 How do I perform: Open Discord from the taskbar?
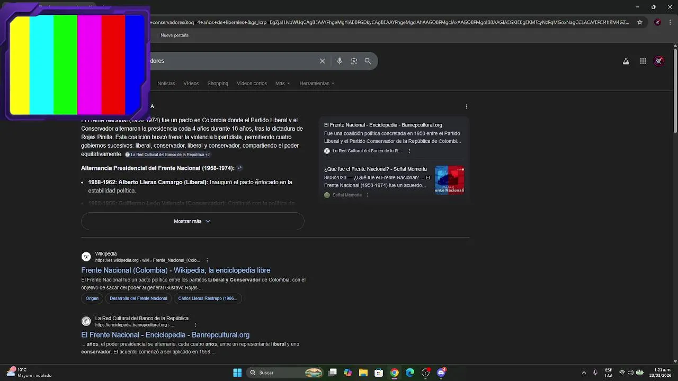pos(441,373)
